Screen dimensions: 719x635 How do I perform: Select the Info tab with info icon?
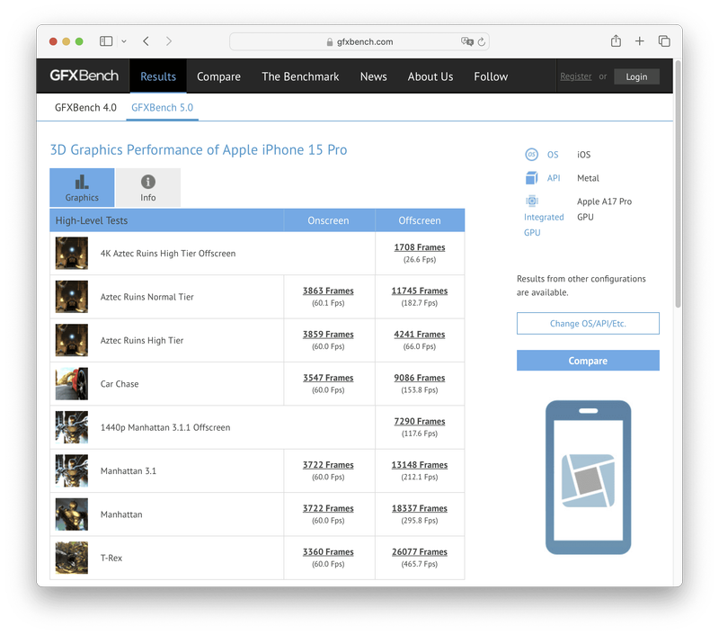pos(148,188)
